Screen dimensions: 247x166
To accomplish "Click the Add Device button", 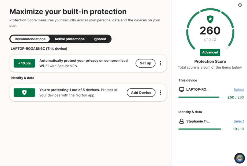I will coord(141,92).
